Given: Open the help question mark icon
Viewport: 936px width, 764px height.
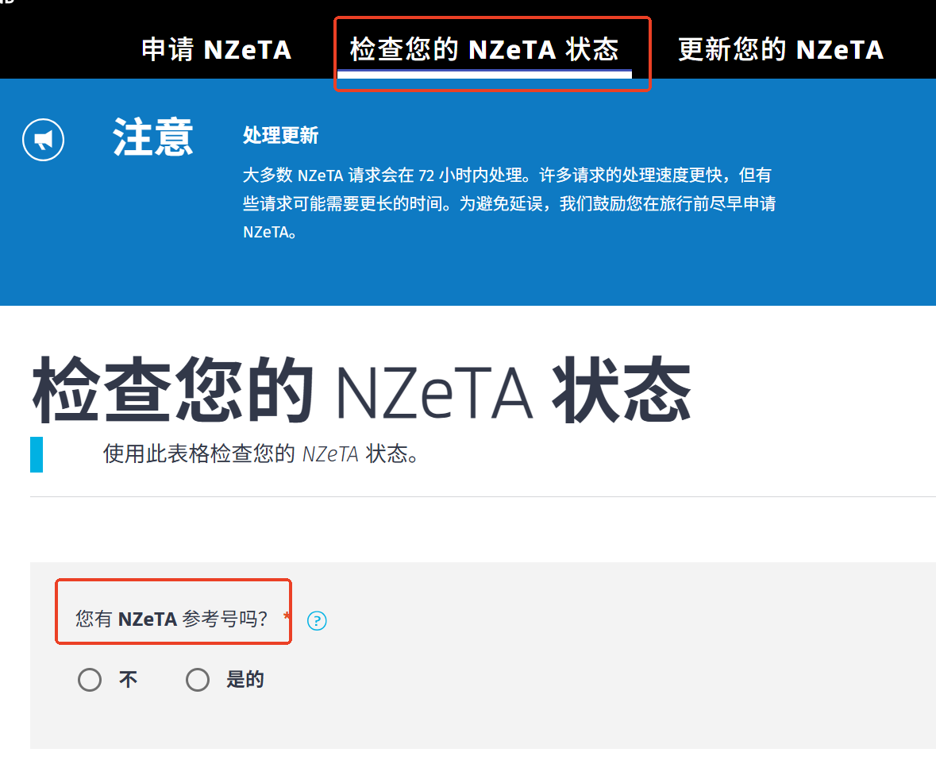Looking at the screenshot, I should [x=317, y=620].
